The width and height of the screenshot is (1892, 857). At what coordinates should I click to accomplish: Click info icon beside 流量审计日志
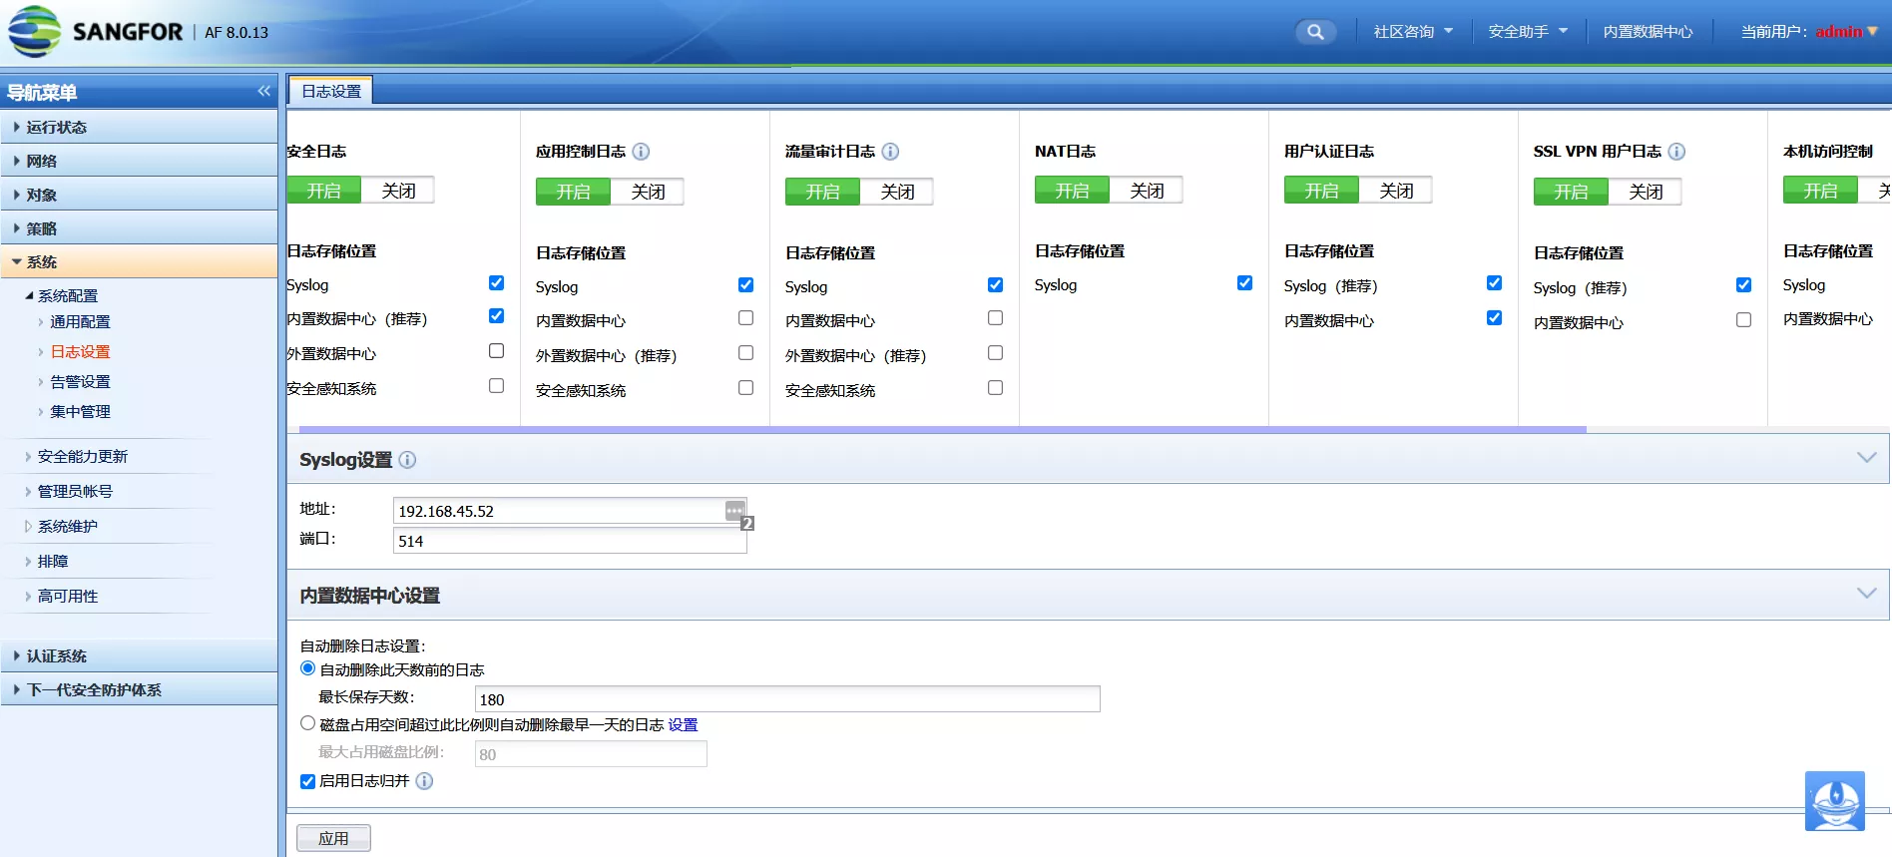[890, 152]
